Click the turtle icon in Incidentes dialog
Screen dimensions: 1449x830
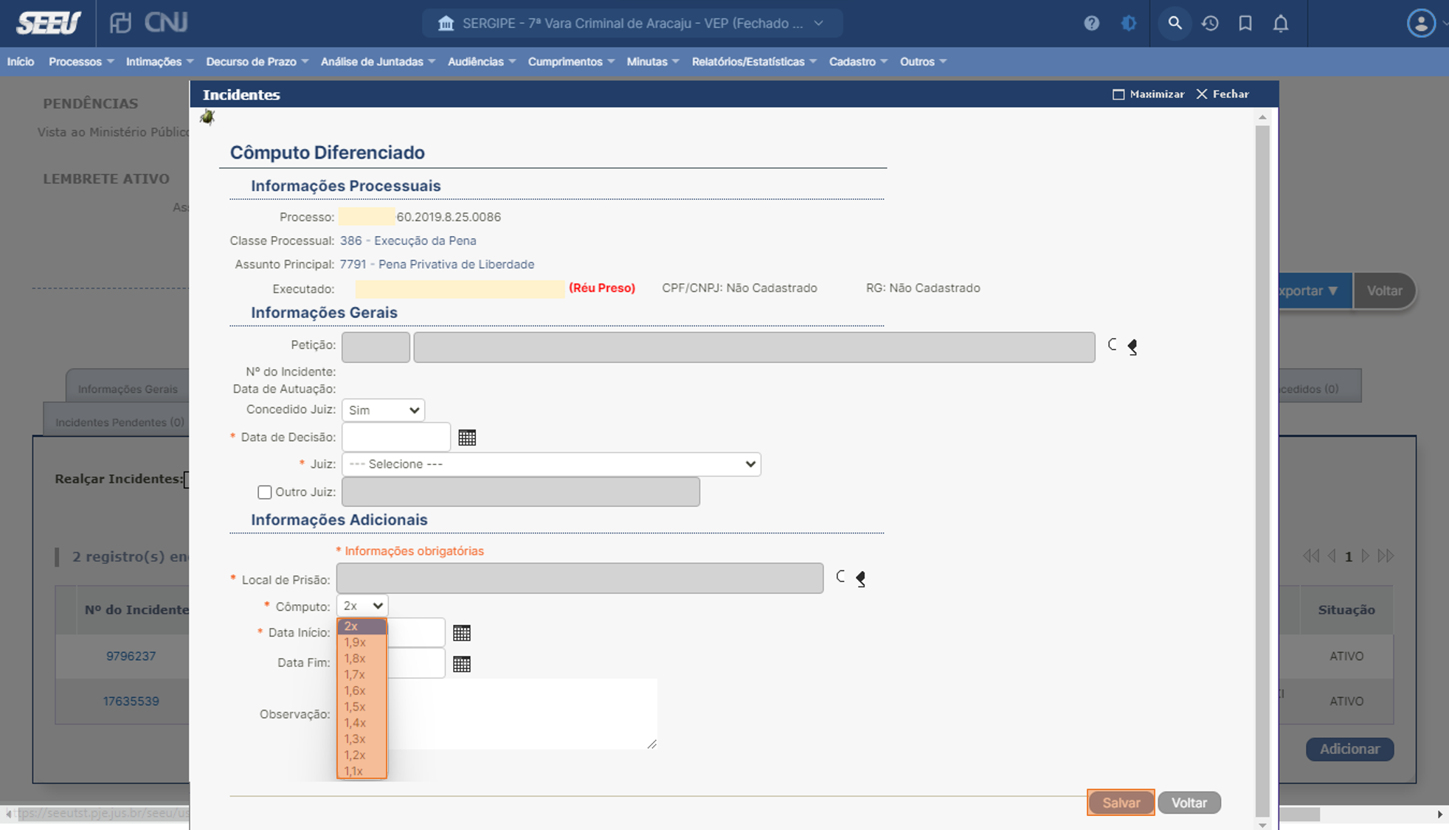tap(207, 117)
